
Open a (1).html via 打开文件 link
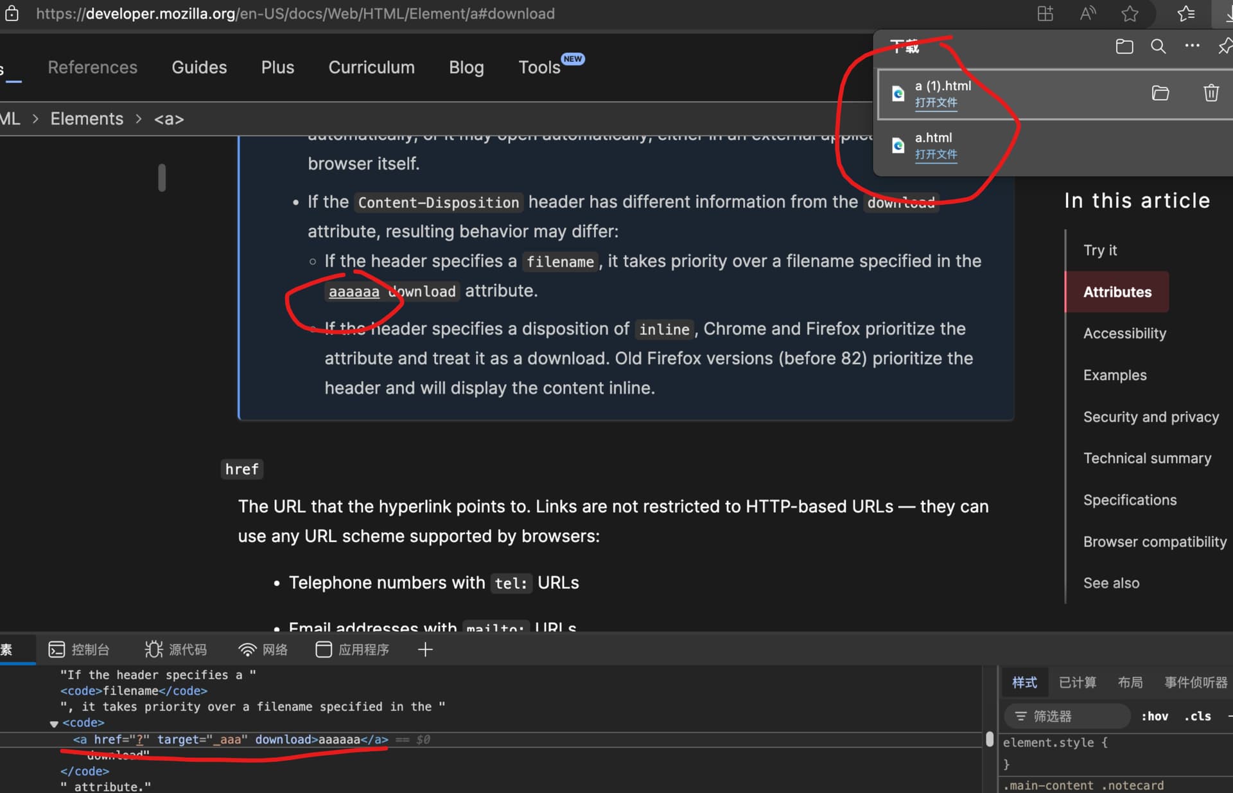click(x=936, y=103)
